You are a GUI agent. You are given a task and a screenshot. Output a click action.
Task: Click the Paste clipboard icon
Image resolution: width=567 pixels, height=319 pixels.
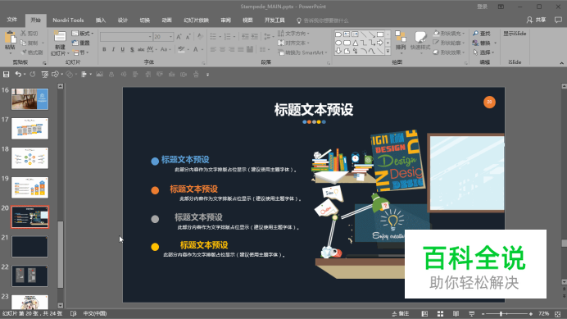pyautogui.click(x=10, y=37)
